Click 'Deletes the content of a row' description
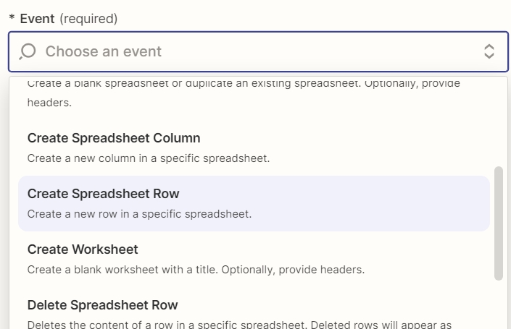511x329 pixels. pyautogui.click(x=239, y=325)
